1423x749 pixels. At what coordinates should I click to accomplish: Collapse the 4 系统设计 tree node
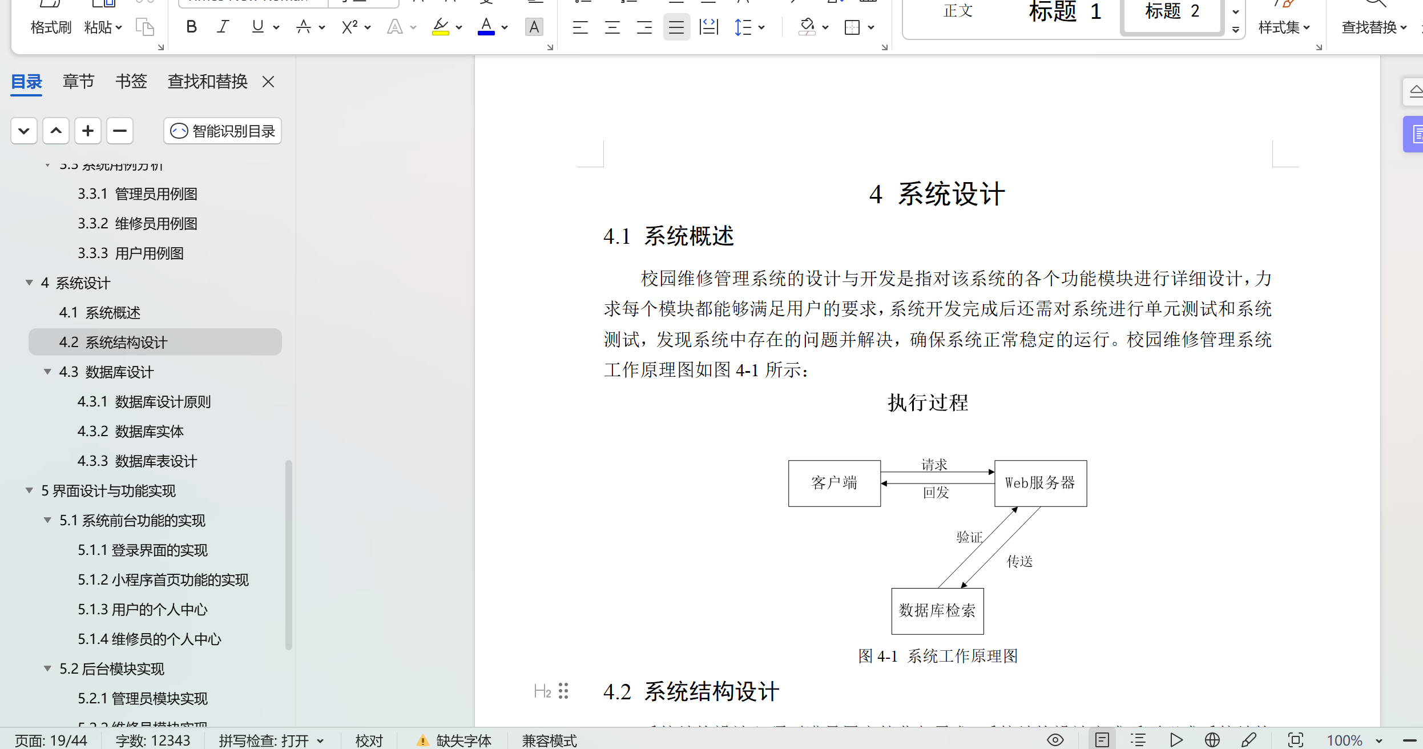(29, 283)
